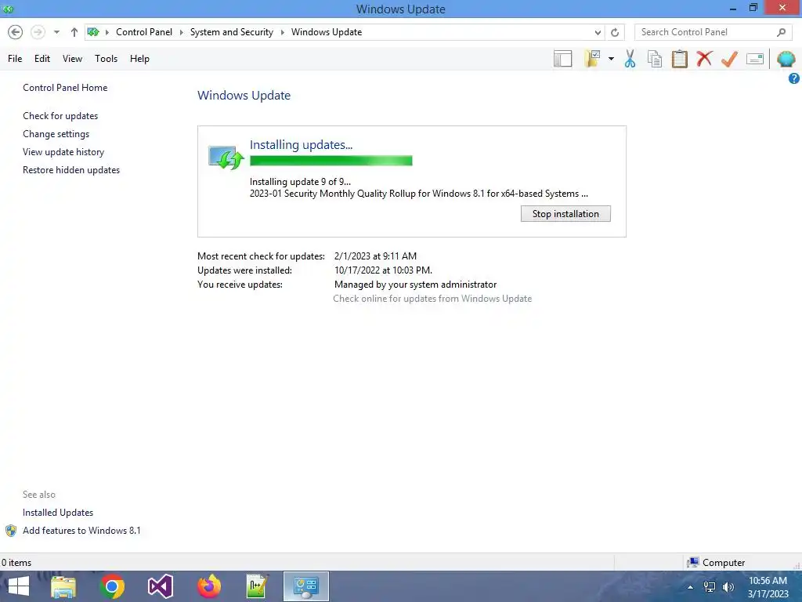Click the Windows Update icon in title bar
Viewport: 802px width, 602px height.
[8, 9]
